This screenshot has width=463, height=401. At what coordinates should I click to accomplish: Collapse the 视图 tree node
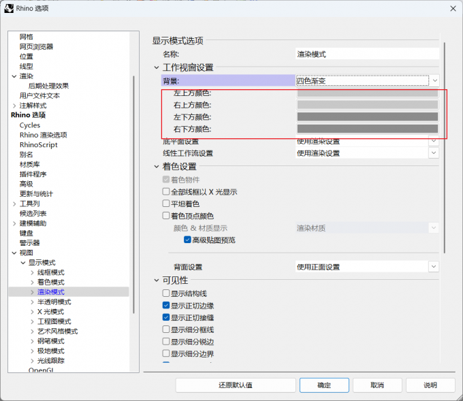point(14,253)
